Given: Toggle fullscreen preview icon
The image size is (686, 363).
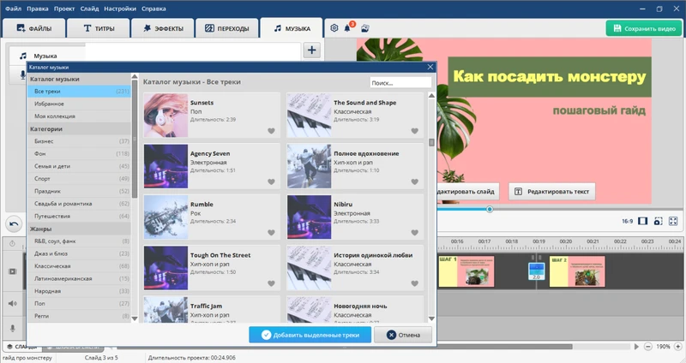Looking at the screenshot, I should [673, 221].
